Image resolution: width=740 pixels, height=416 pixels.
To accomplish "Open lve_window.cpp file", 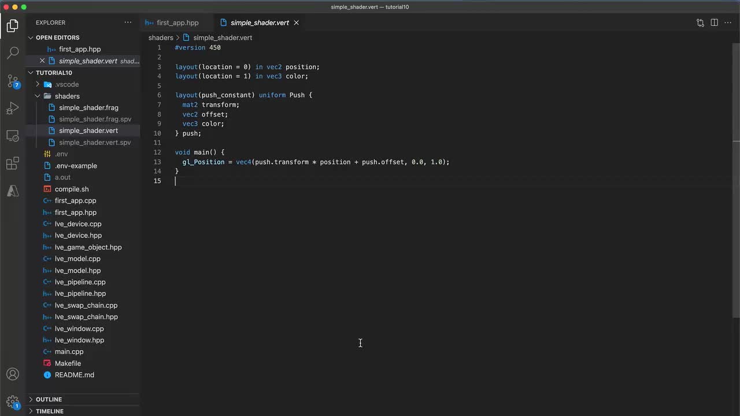I will click(x=79, y=329).
